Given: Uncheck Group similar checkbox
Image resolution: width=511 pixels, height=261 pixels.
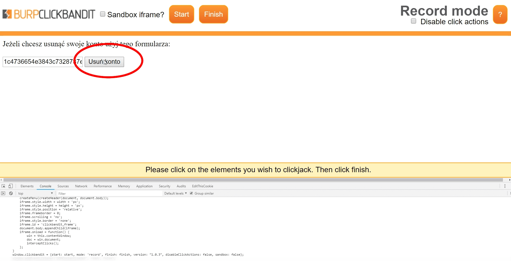Looking at the screenshot, I should 191,193.
